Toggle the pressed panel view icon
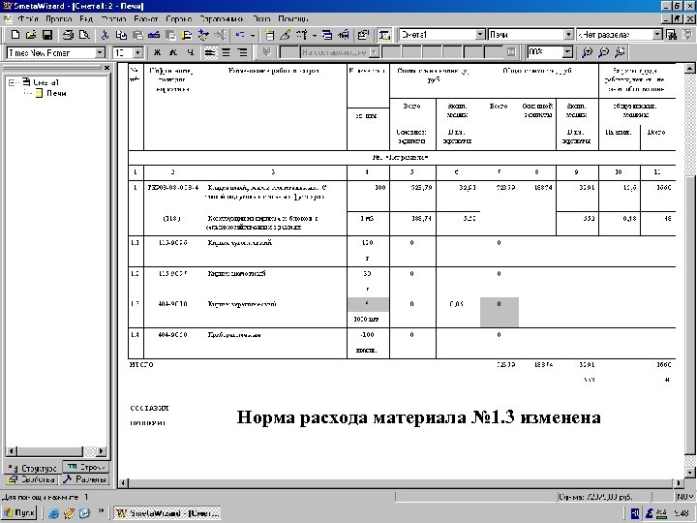697x523 pixels. point(384,35)
